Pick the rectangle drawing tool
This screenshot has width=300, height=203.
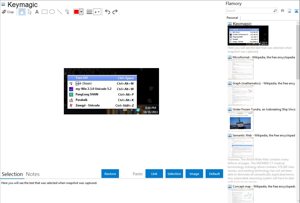tap(45, 12)
